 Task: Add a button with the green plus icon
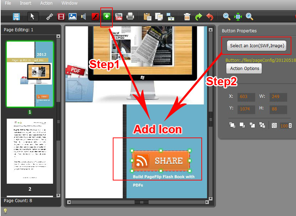click(x=106, y=16)
